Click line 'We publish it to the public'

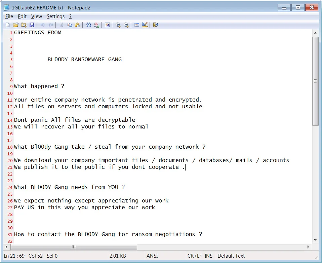[99, 167]
